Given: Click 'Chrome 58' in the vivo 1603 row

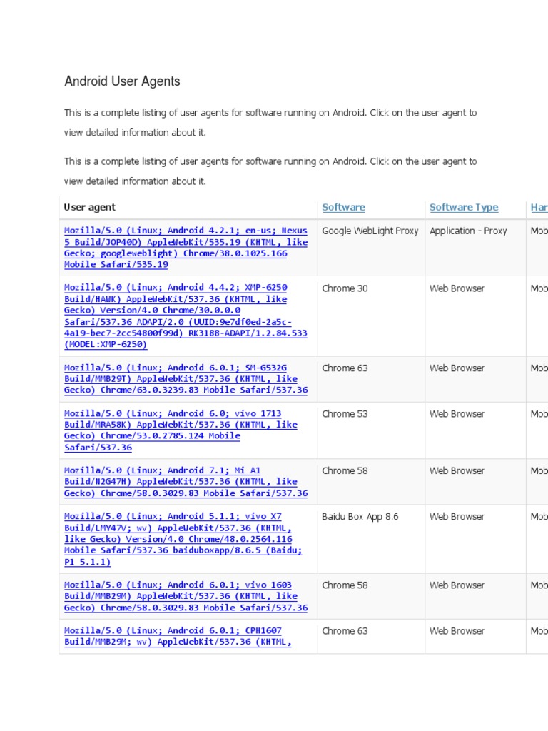Looking at the screenshot, I should 345,585.
